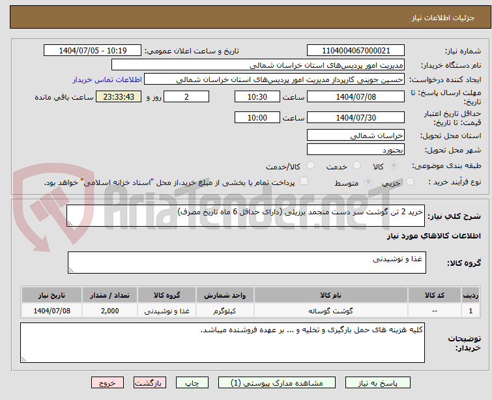Toggle the اسناد خزانه اسلامی payment checkbox

[304, 181]
